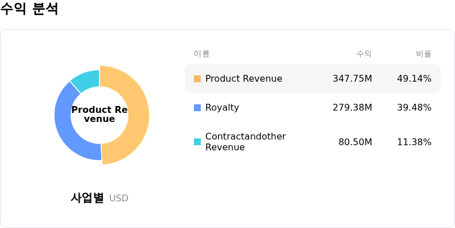Select the Contractandother Revenue row name
Image resolution: width=455 pixels, height=228 pixels.
click(x=245, y=142)
